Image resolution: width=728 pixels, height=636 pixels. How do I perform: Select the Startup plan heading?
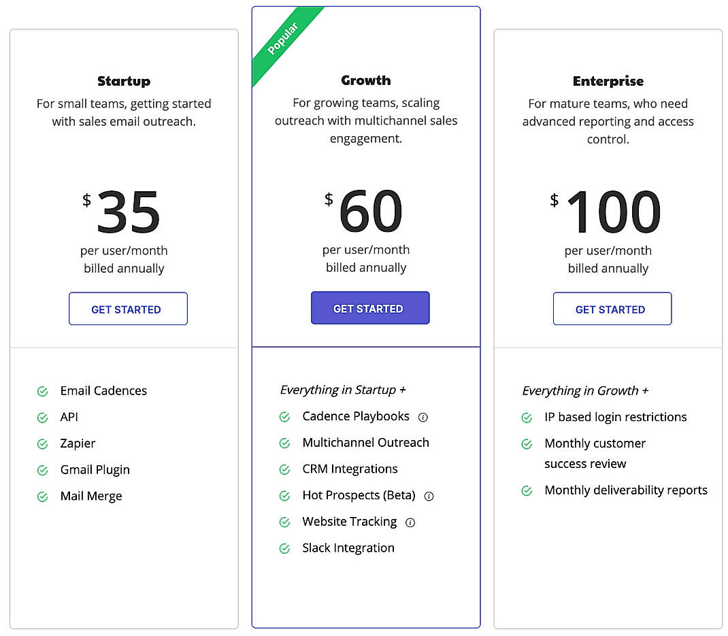[x=124, y=81]
